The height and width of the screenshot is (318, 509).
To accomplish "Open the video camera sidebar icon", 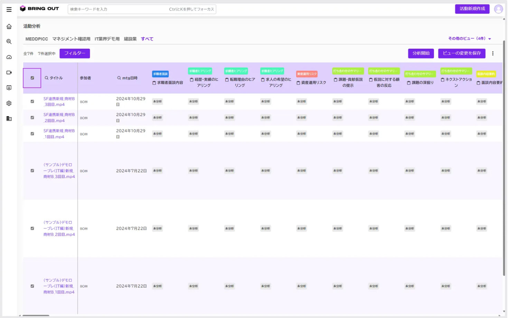I will [x=9, y=73].
